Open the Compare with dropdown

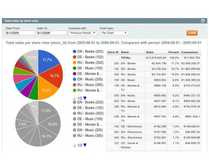click(x=82, y=33)
